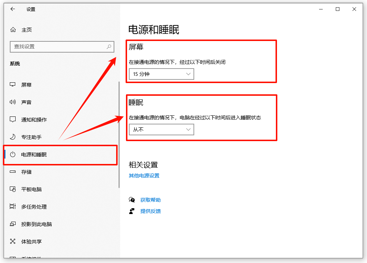Viewport: 367px width, 263px height.
Task: Click the 多任务处理 multitasking icon
Action: (13, 206)
